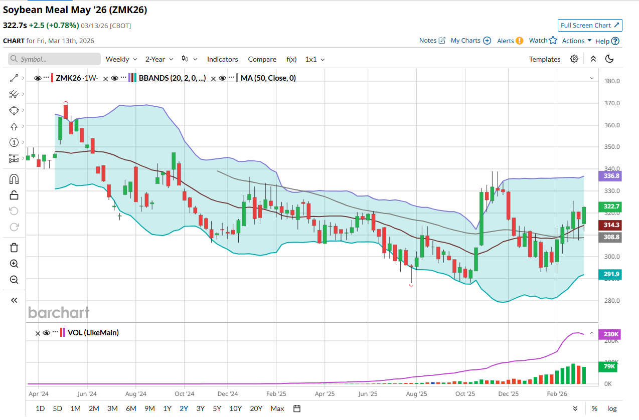
Task: Toggle visibility of the VOL study
Action: 46,333
